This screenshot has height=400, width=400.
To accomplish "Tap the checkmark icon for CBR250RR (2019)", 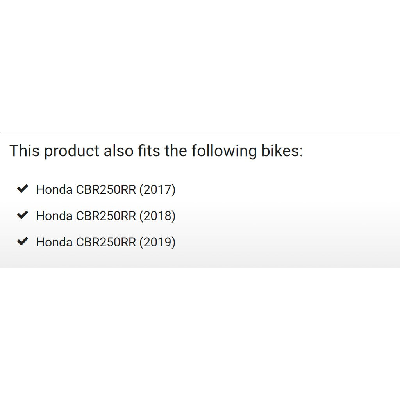I will click(23, 242).
